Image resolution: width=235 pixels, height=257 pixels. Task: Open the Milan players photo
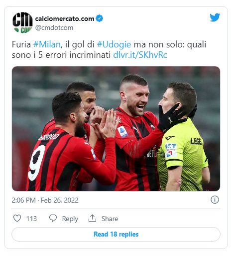(x=116, y=129)
